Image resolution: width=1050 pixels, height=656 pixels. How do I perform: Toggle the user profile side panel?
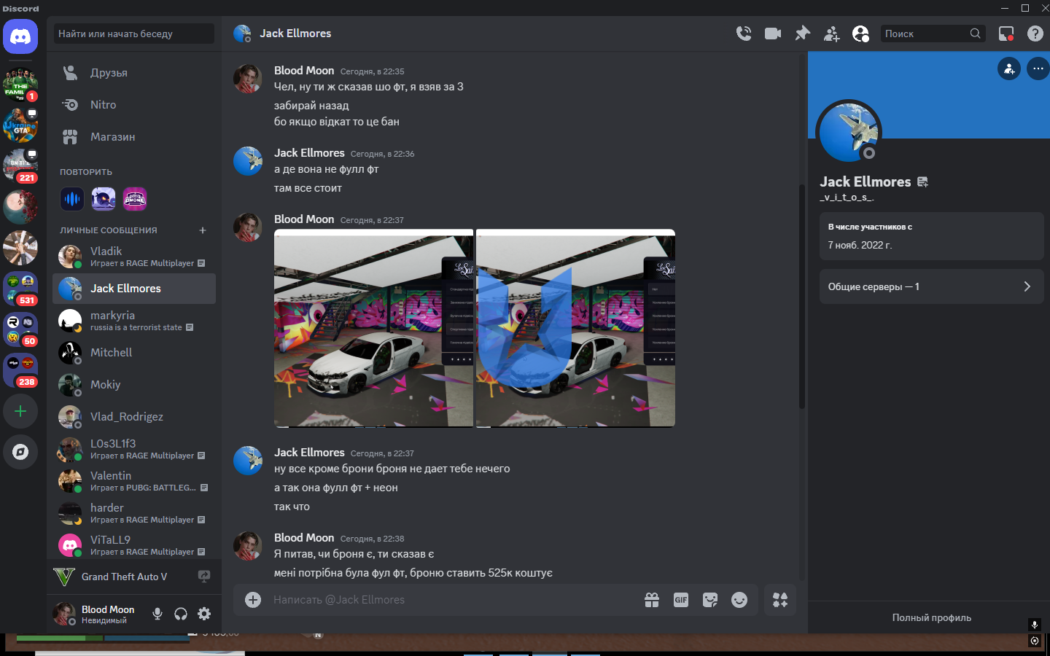pos(860,34)
